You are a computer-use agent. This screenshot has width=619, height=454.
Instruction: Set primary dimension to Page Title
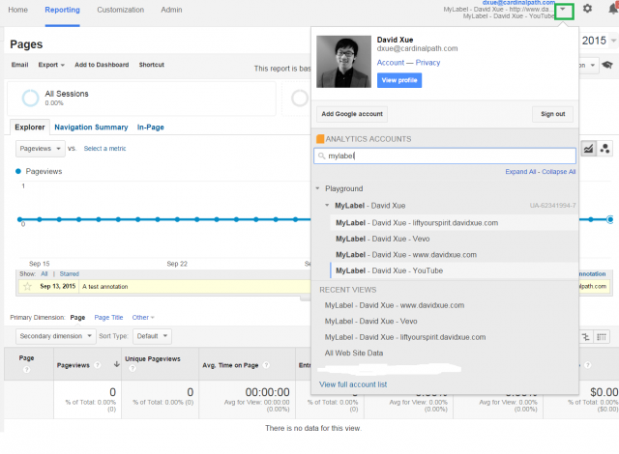pyautogui.click(x=108, y=317)
